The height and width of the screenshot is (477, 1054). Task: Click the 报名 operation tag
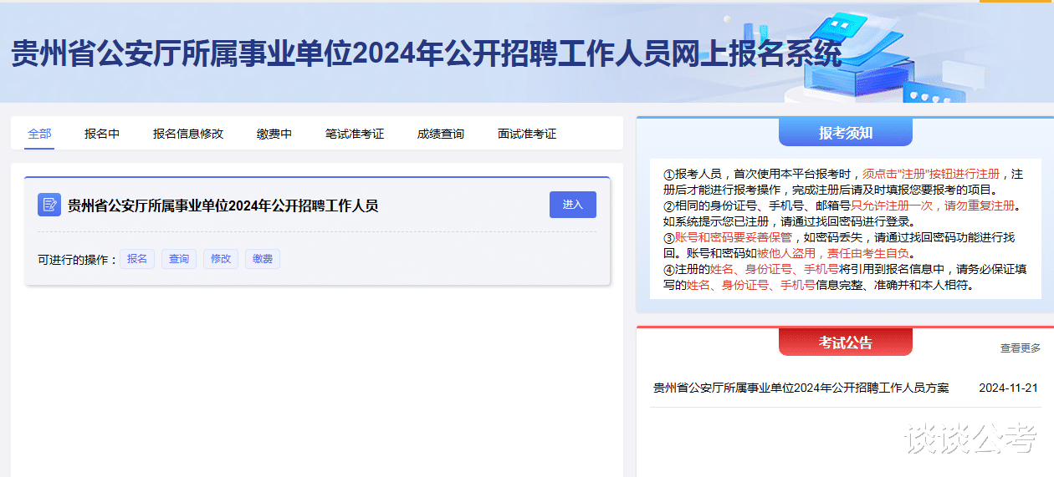point(137,259)
